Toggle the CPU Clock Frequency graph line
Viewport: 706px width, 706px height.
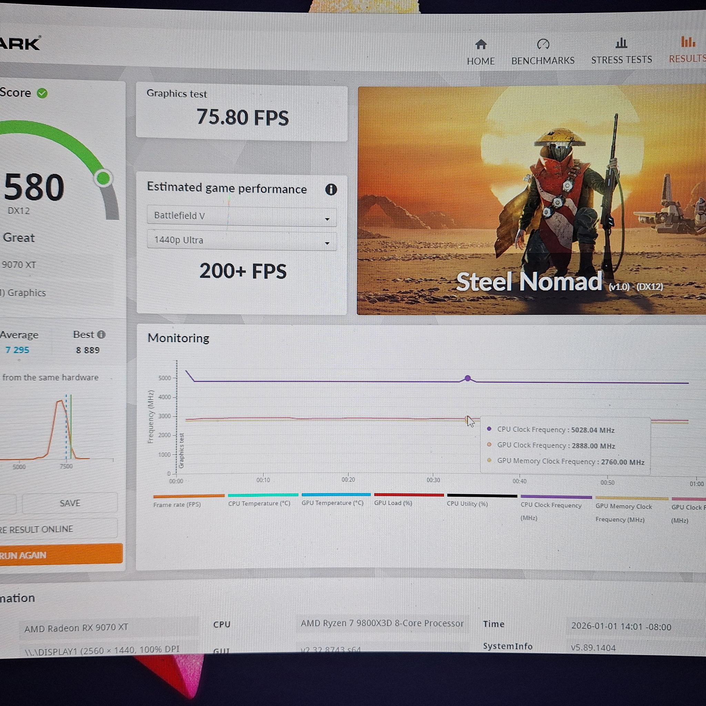pyautogui.click(x=556, y=496)
